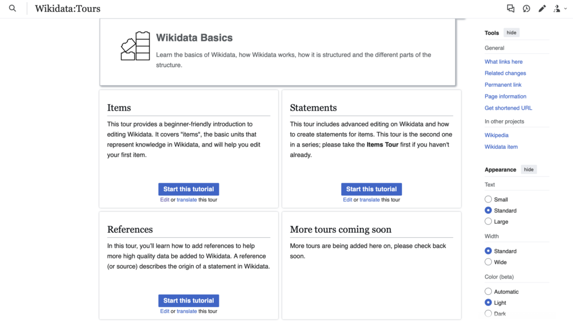The image size is (573, 325).
Task: Click the Wikidata:Tours page title
Action: point(68,8)
